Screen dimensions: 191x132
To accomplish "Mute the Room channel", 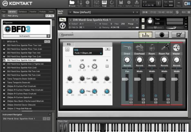I will (156, 99).
